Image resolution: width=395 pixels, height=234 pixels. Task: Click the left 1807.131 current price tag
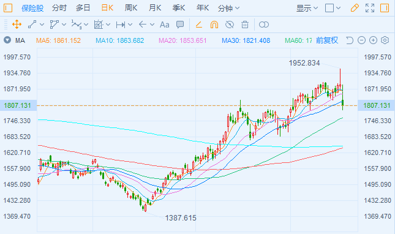tap(18, 105)
